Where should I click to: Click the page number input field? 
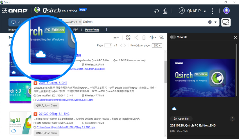(x=108, y=45)
